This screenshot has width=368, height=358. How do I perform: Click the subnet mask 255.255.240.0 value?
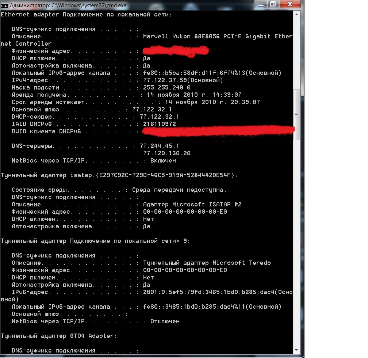[x=166, y=88]
